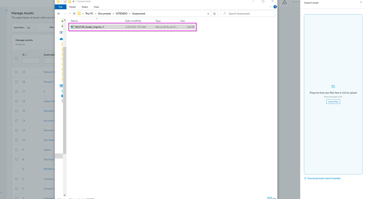365x199 pixels.
Task: Sort files by Type column
Action: (158, 21)
